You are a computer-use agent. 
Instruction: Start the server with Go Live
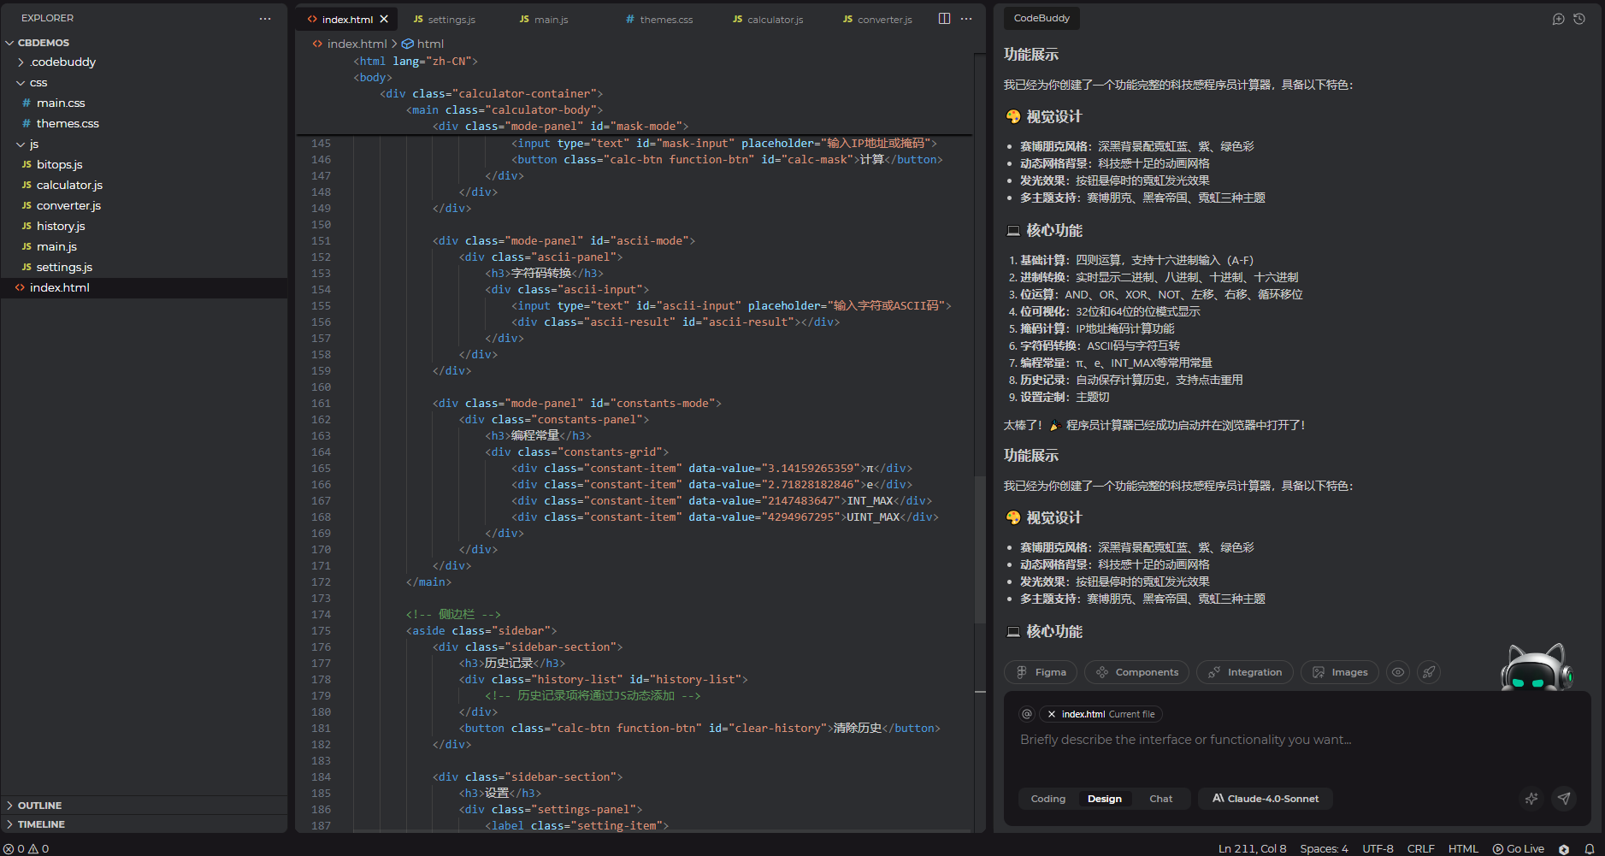point(1519,847)
